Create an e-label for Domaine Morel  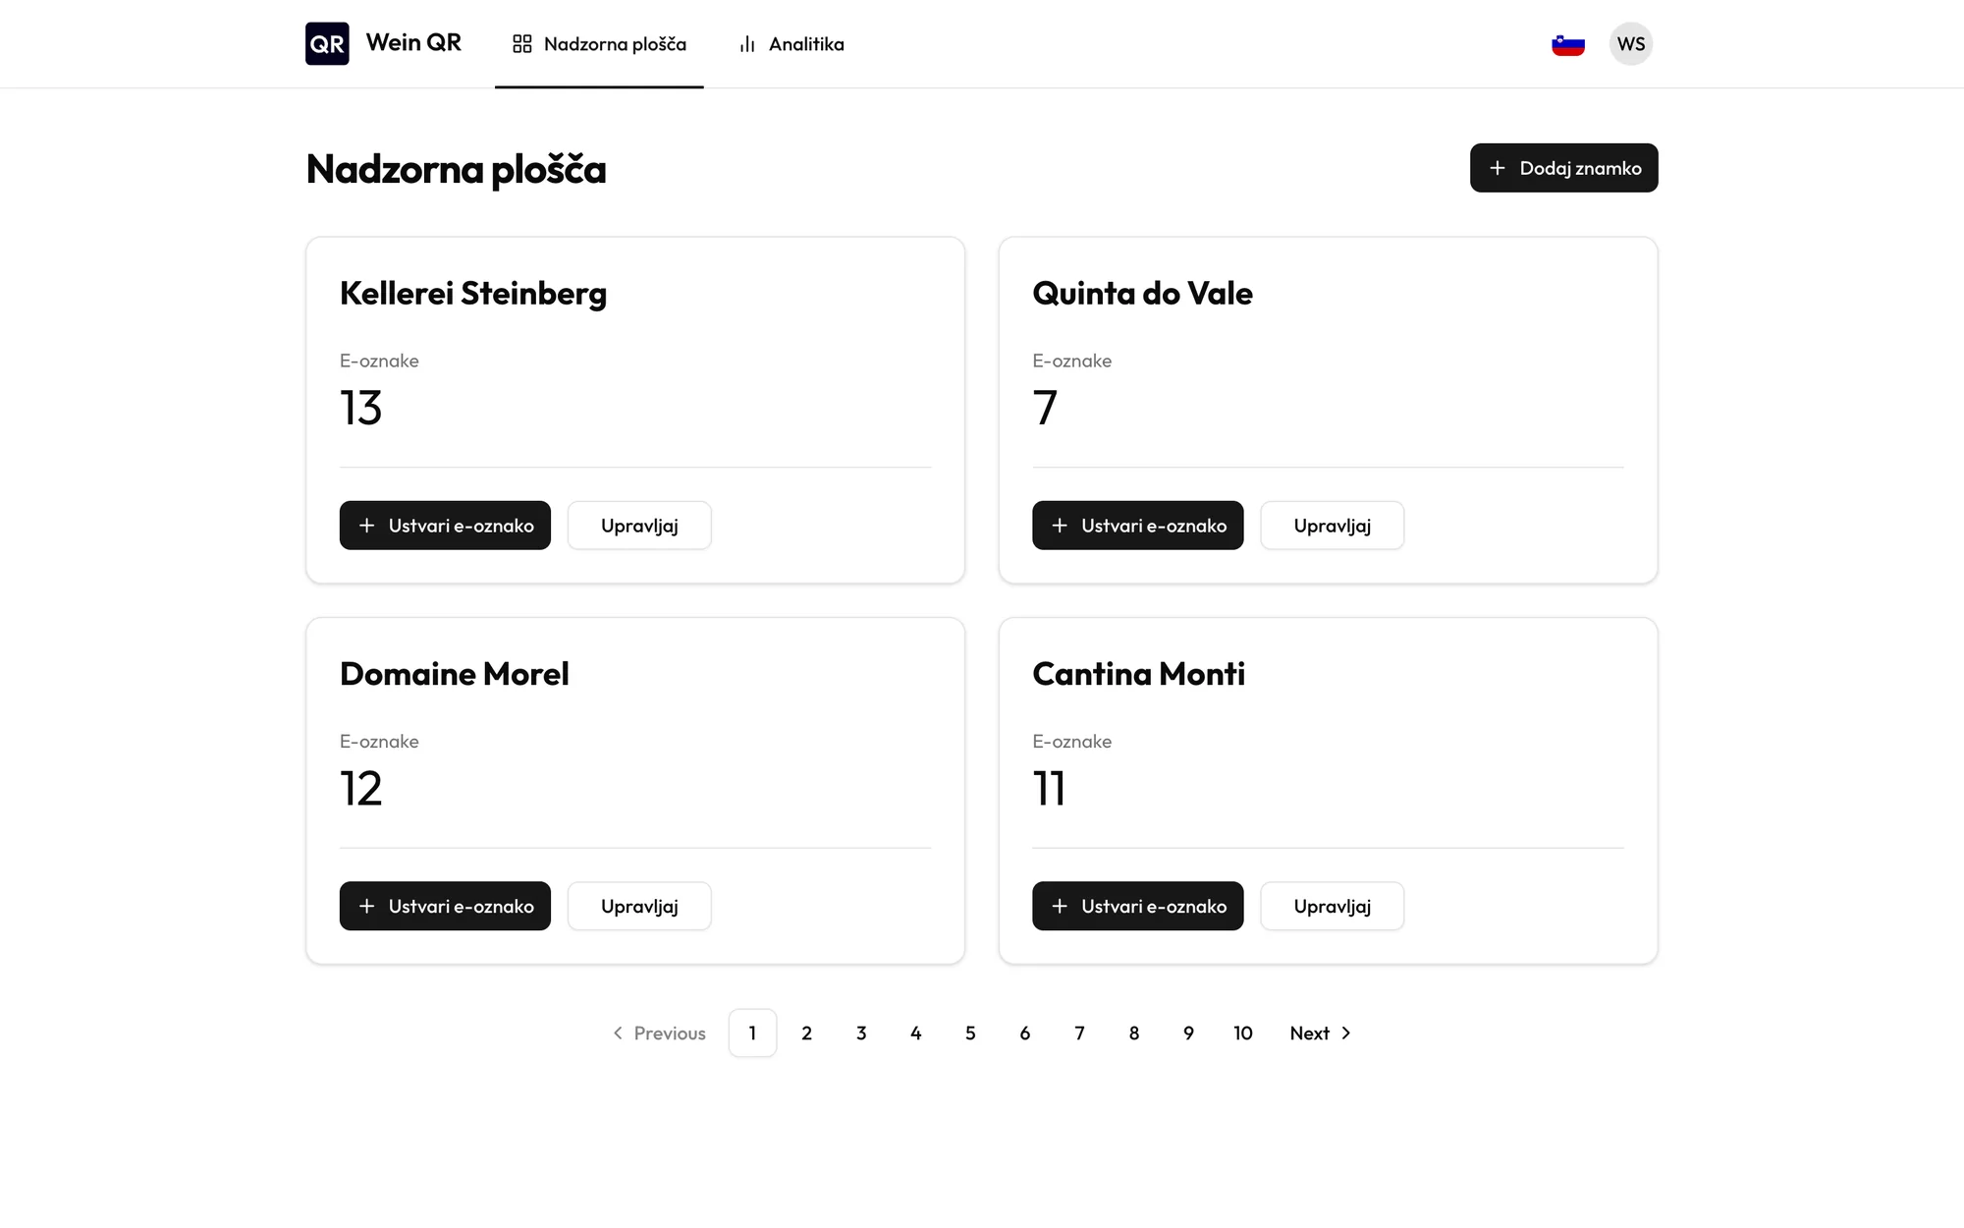pos(445,906)
